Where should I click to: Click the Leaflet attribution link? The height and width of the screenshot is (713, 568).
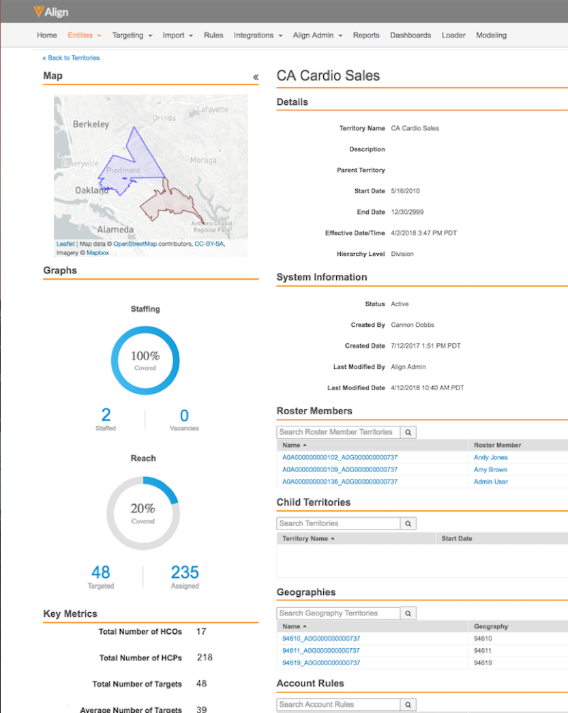point(65,244)
